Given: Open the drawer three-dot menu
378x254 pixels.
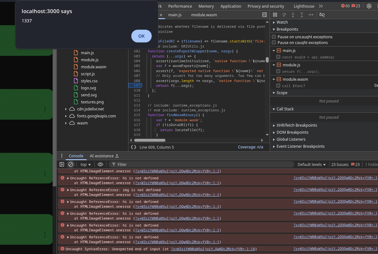Looking at the screenshot, I should [62, 156].
